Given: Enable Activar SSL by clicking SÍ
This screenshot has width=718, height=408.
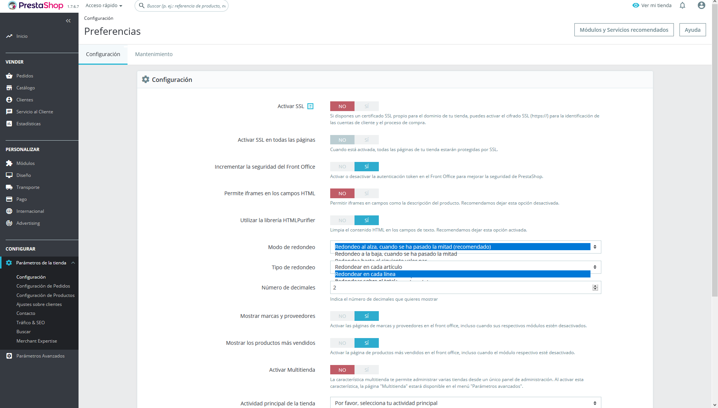Looking at the screenshot, I should click(x=366, y=107).
